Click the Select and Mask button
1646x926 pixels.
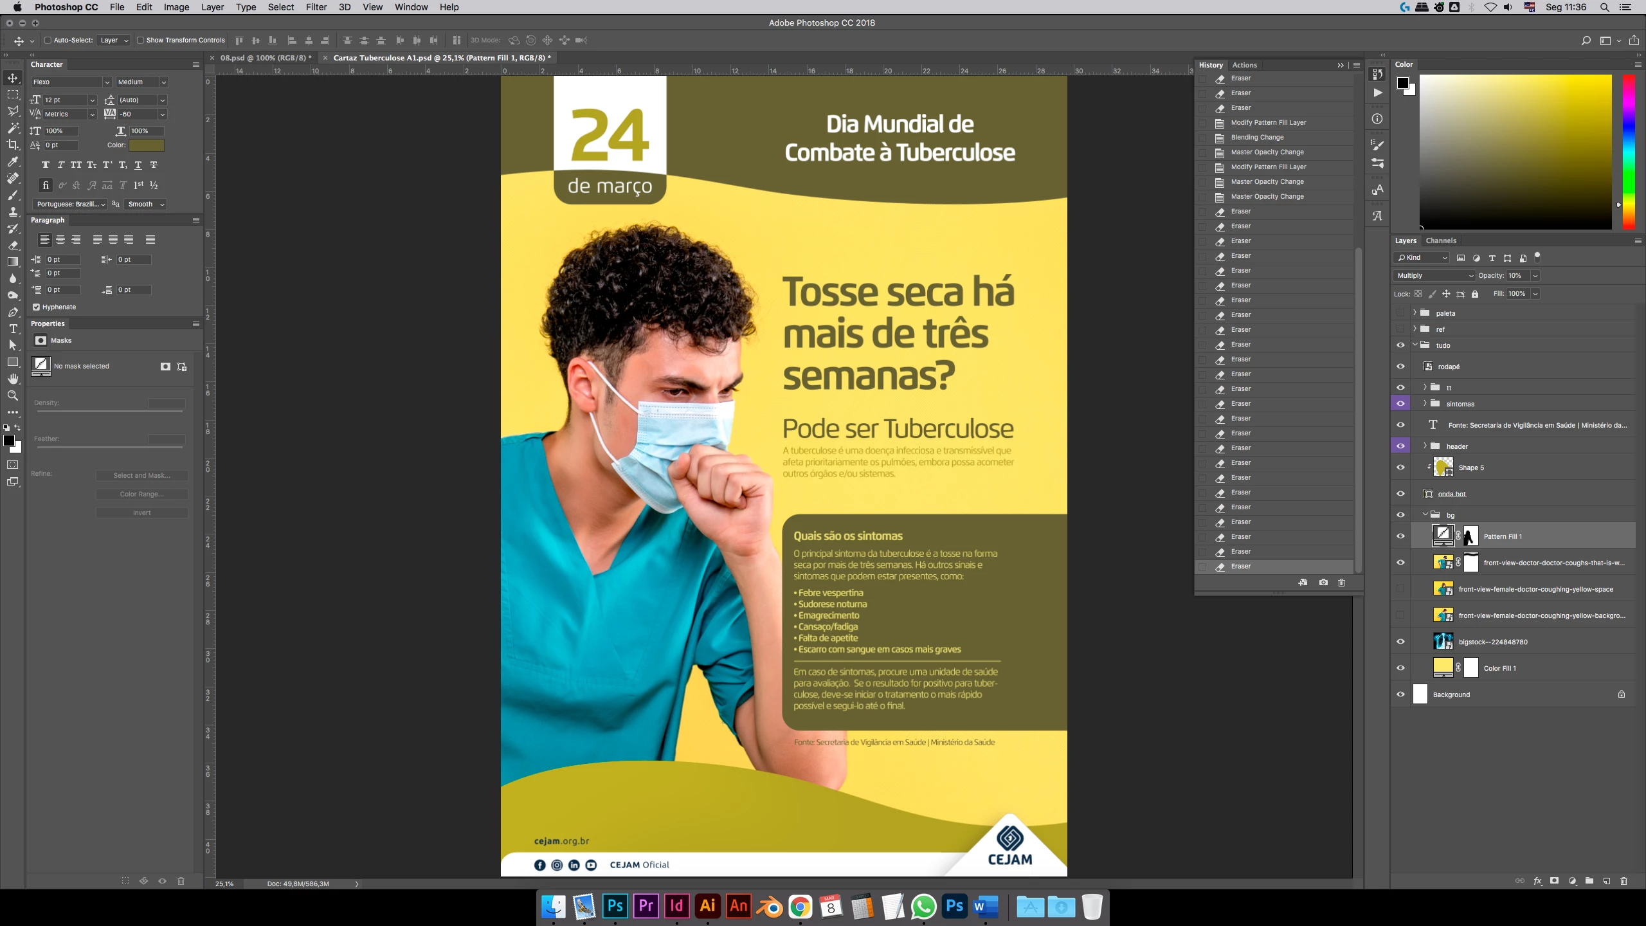(142, 476)
